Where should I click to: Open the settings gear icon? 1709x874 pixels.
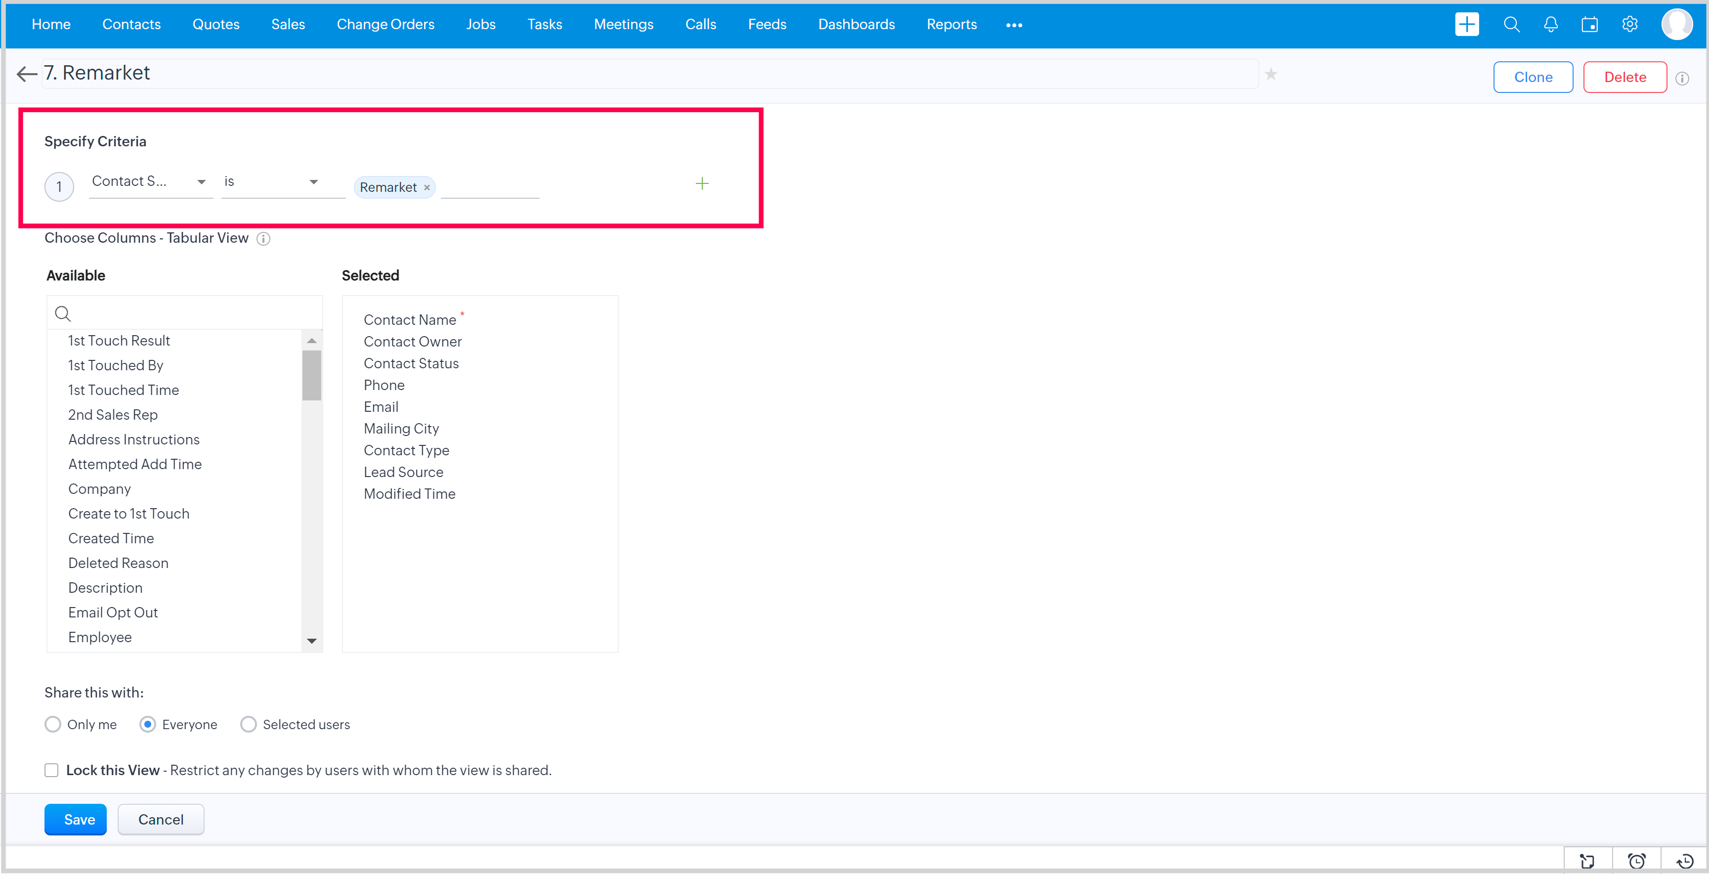(1629, 25)
